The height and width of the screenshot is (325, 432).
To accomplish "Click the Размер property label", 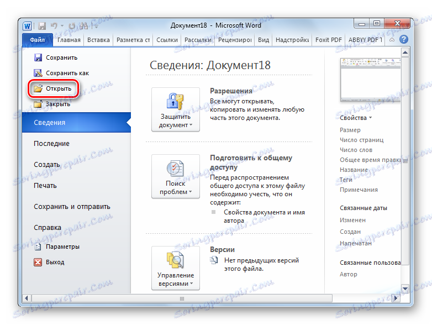I will pos(350,130).
